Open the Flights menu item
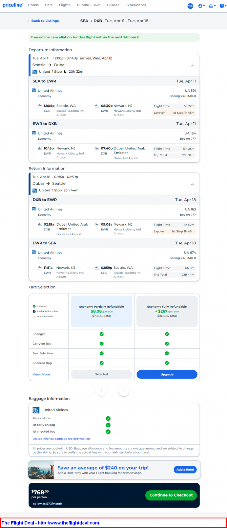This screenshot has width=227, height=528. coord(64,5)
